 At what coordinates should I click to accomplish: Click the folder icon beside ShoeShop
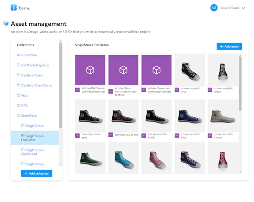19,115
